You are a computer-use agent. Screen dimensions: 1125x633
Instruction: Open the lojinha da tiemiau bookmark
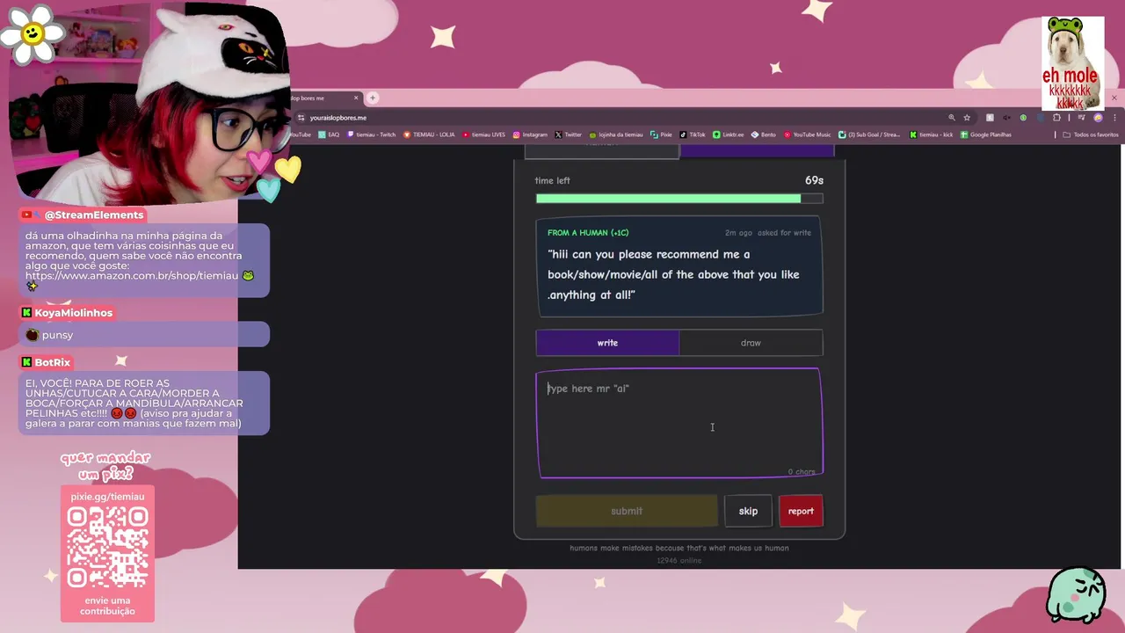tap(616, 135)
